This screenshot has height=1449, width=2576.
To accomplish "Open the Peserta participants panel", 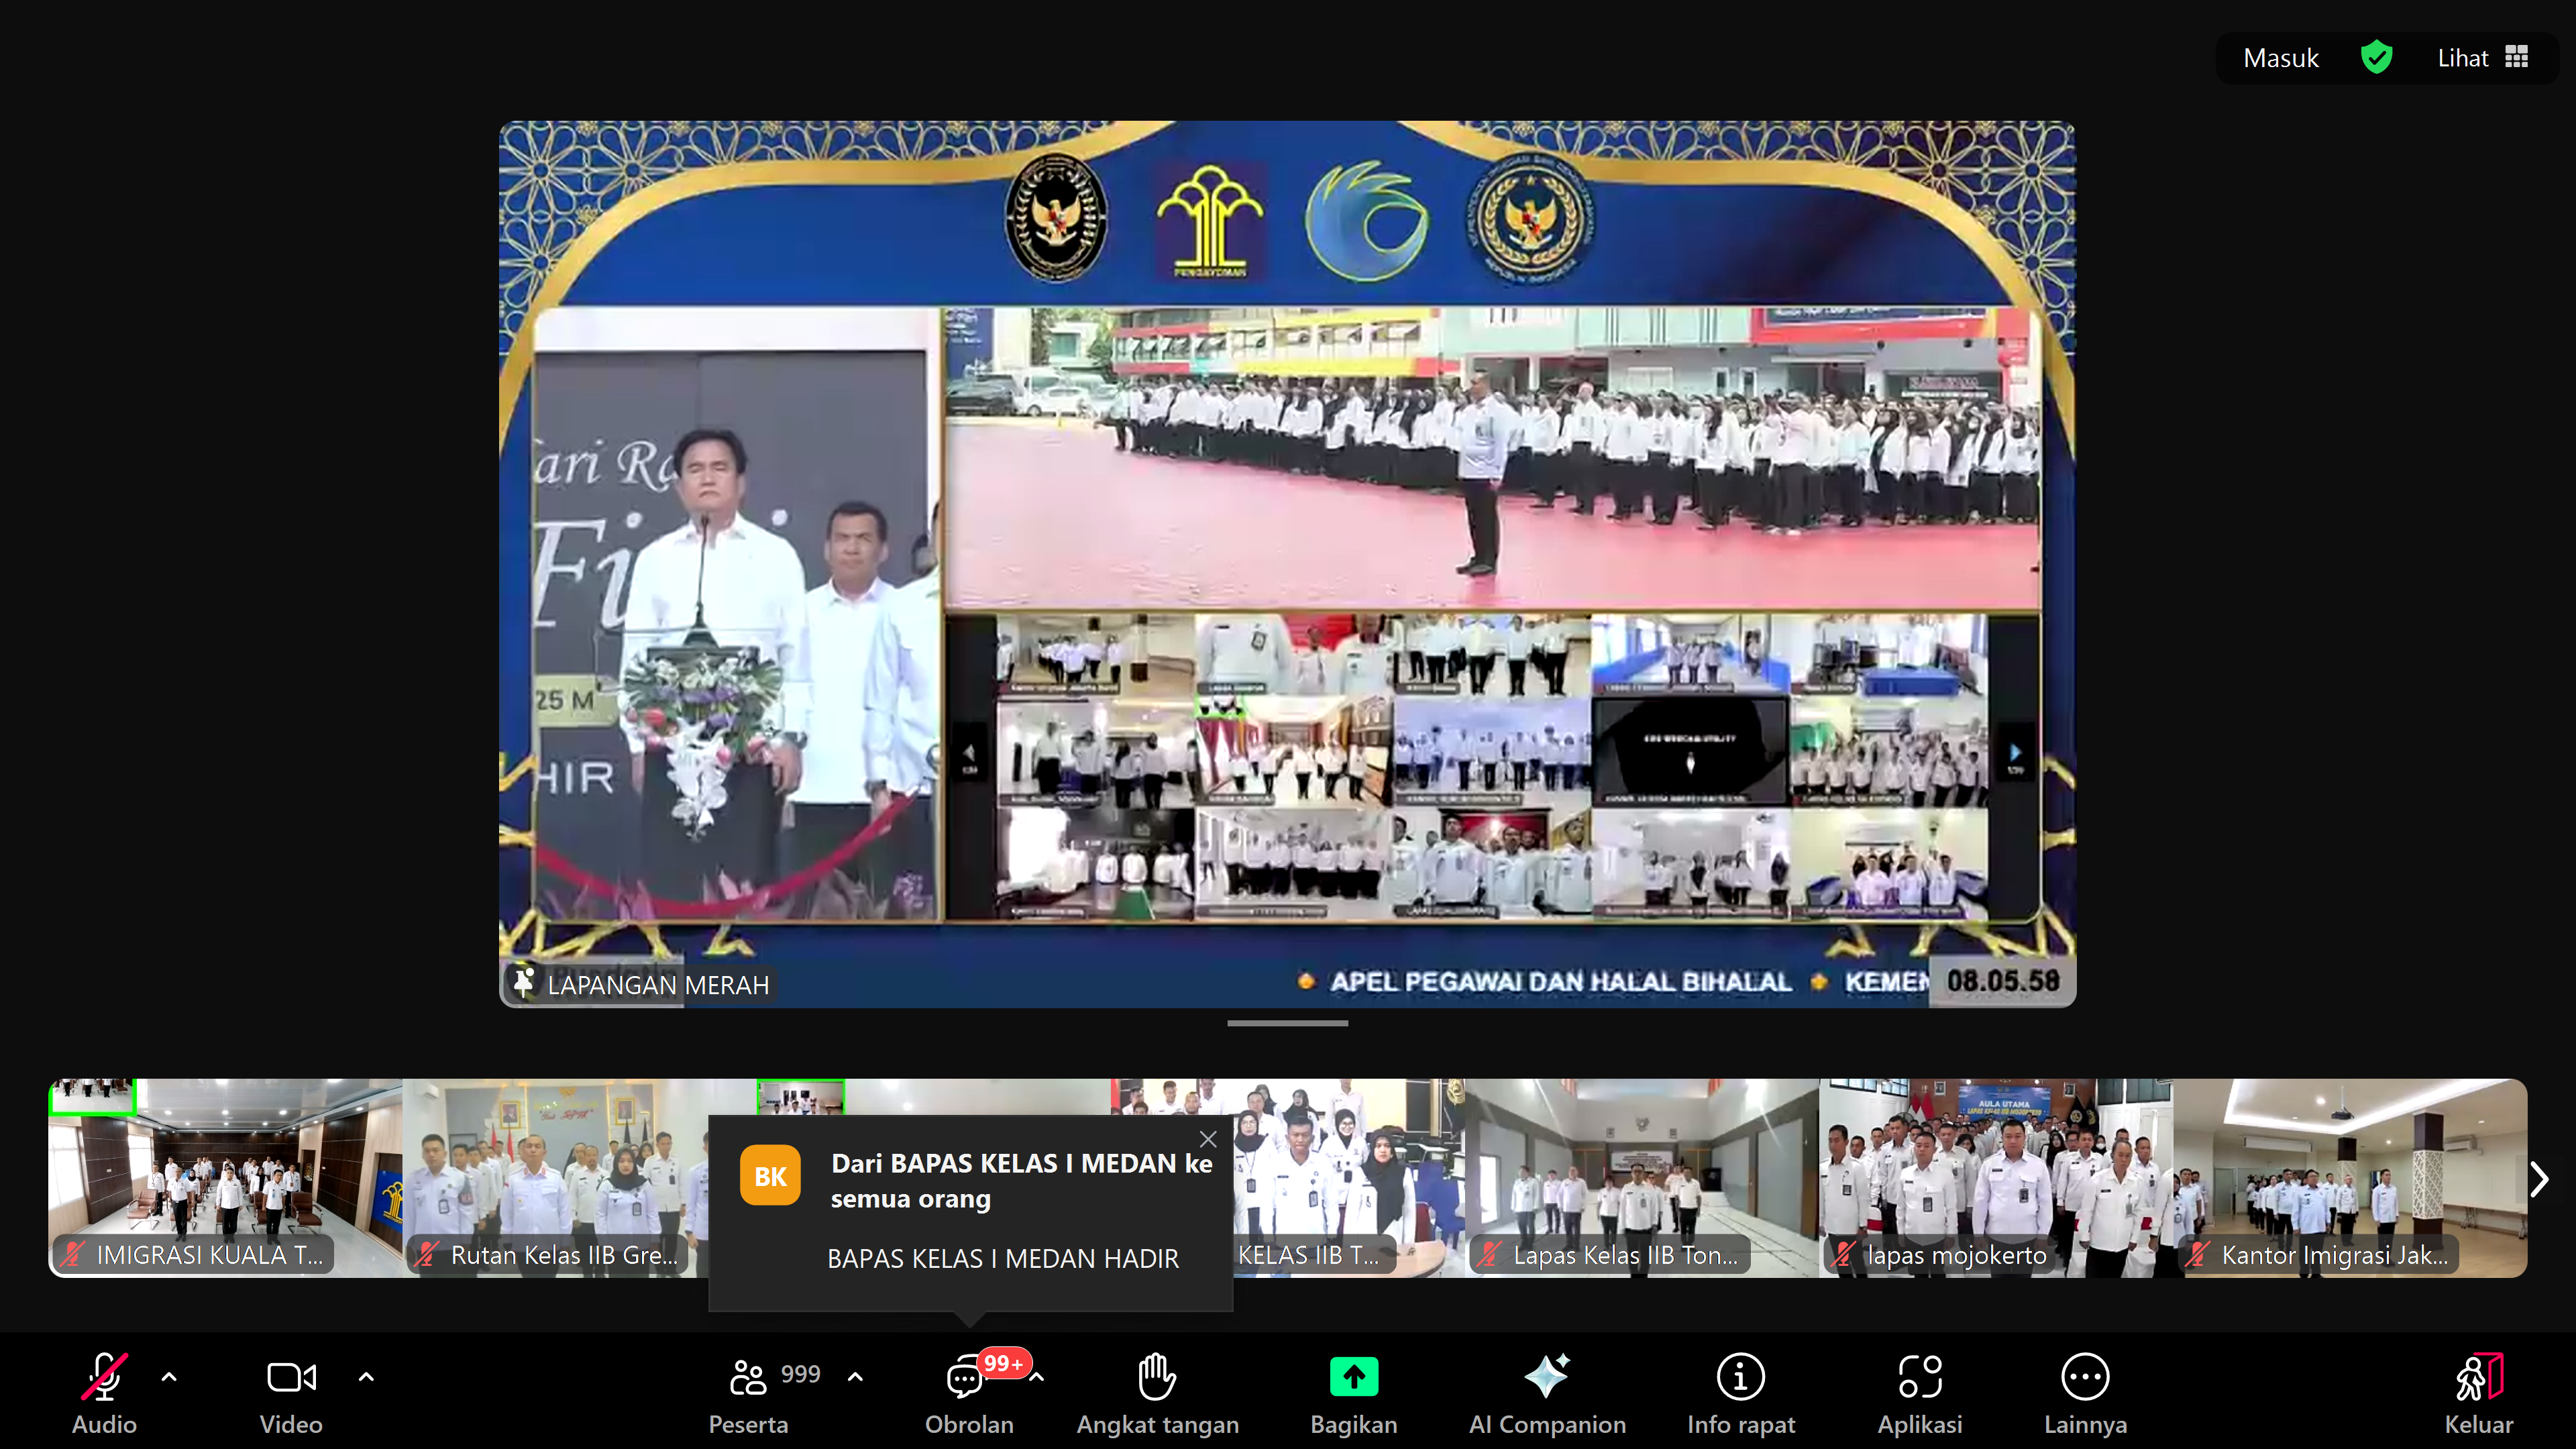I will pyautogui.click(x=749, y=1394).
